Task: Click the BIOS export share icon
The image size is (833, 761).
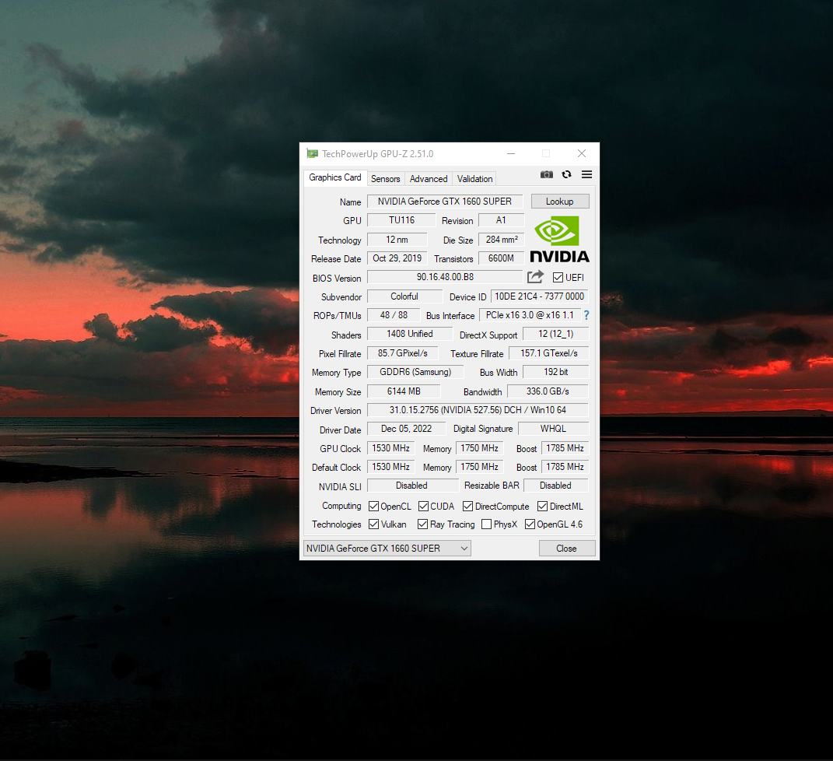Action: [535, 277]
